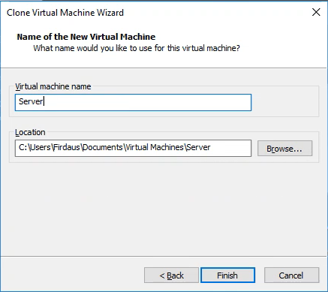Click the 'Clone Virtual Machine Wizard' title text

pyautogui.click(x=65, y=13)
